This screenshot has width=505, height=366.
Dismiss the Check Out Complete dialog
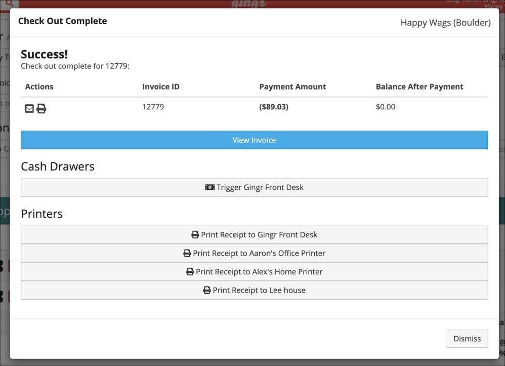tap(467, 339)
